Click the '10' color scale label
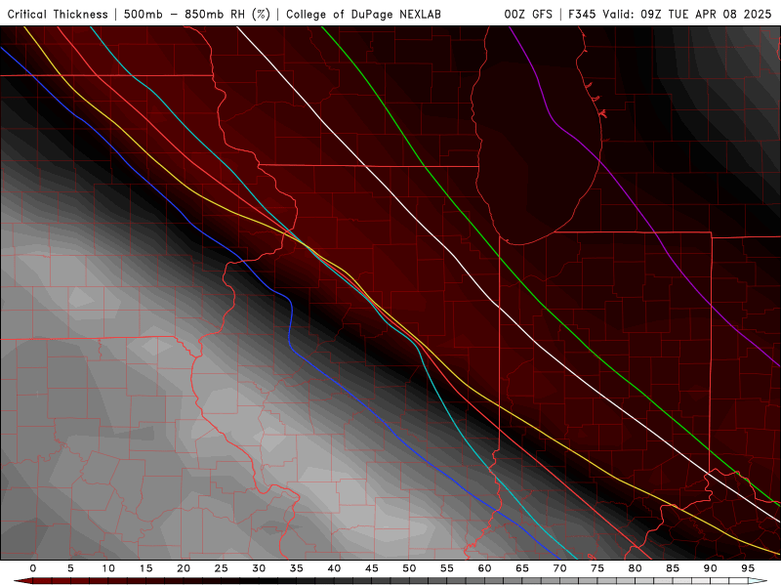Image resolution: width=781 pixels, height=586 pixels. click(108, 568)
